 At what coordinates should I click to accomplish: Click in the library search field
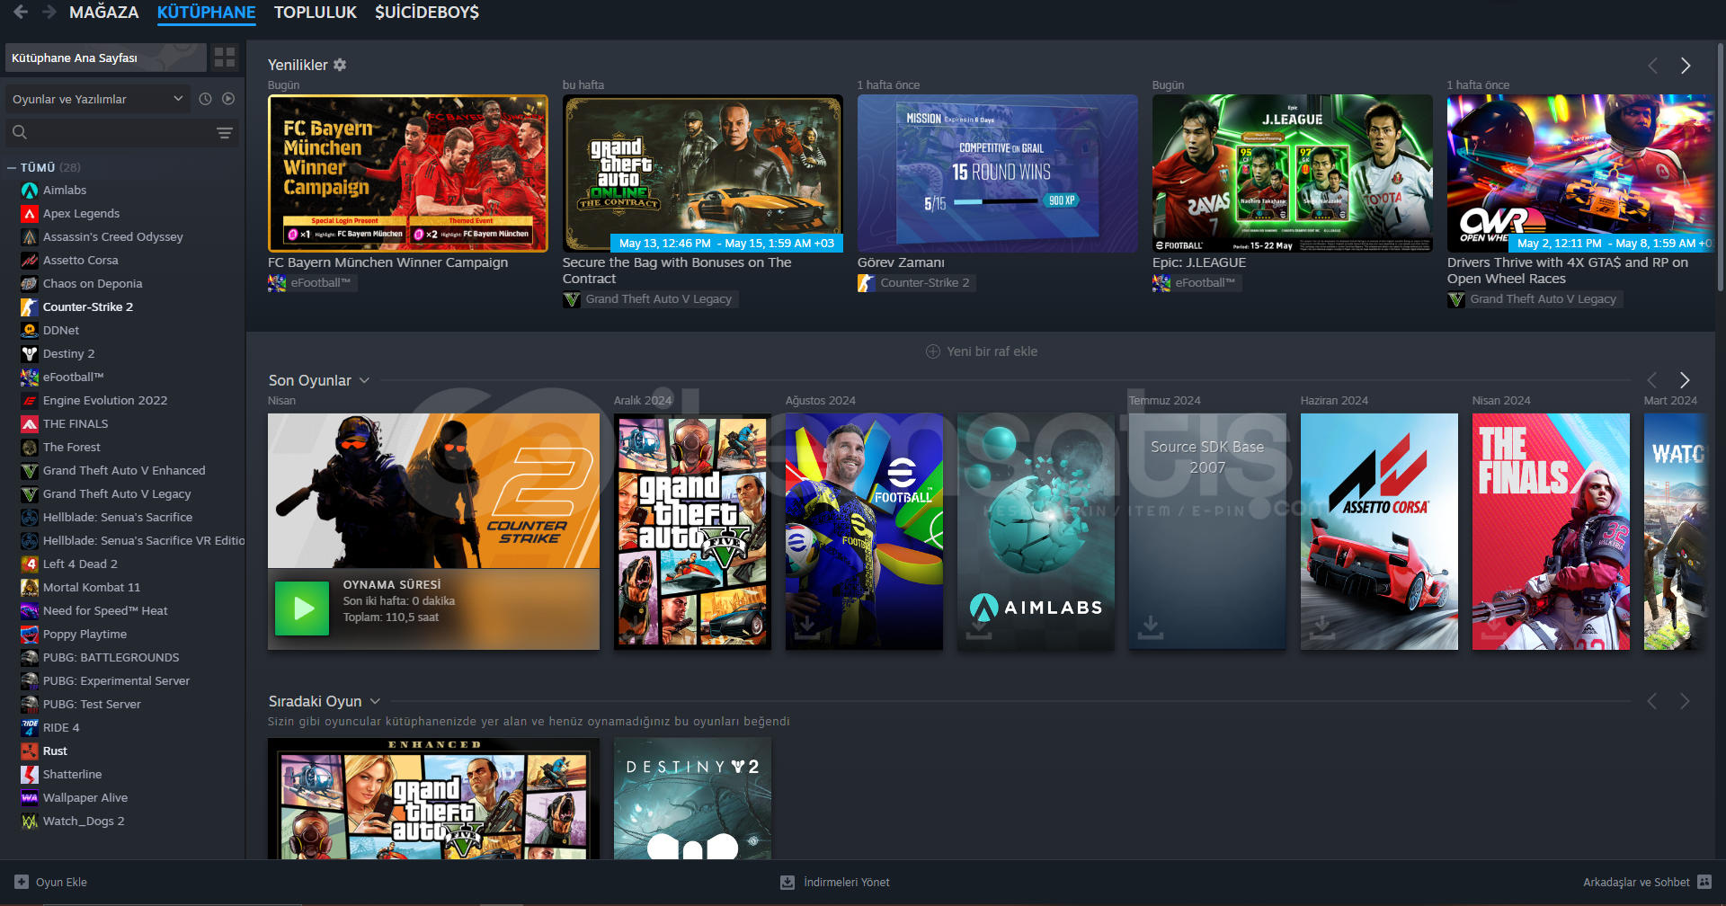click(121, 133)
